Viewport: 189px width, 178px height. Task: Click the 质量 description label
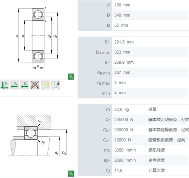tap(152, 110)
